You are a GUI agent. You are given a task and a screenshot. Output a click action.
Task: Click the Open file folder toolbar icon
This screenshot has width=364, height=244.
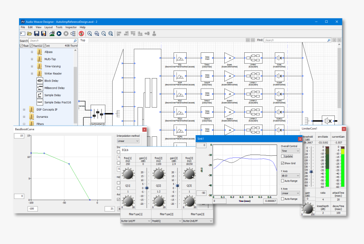[x=30, y=33]
